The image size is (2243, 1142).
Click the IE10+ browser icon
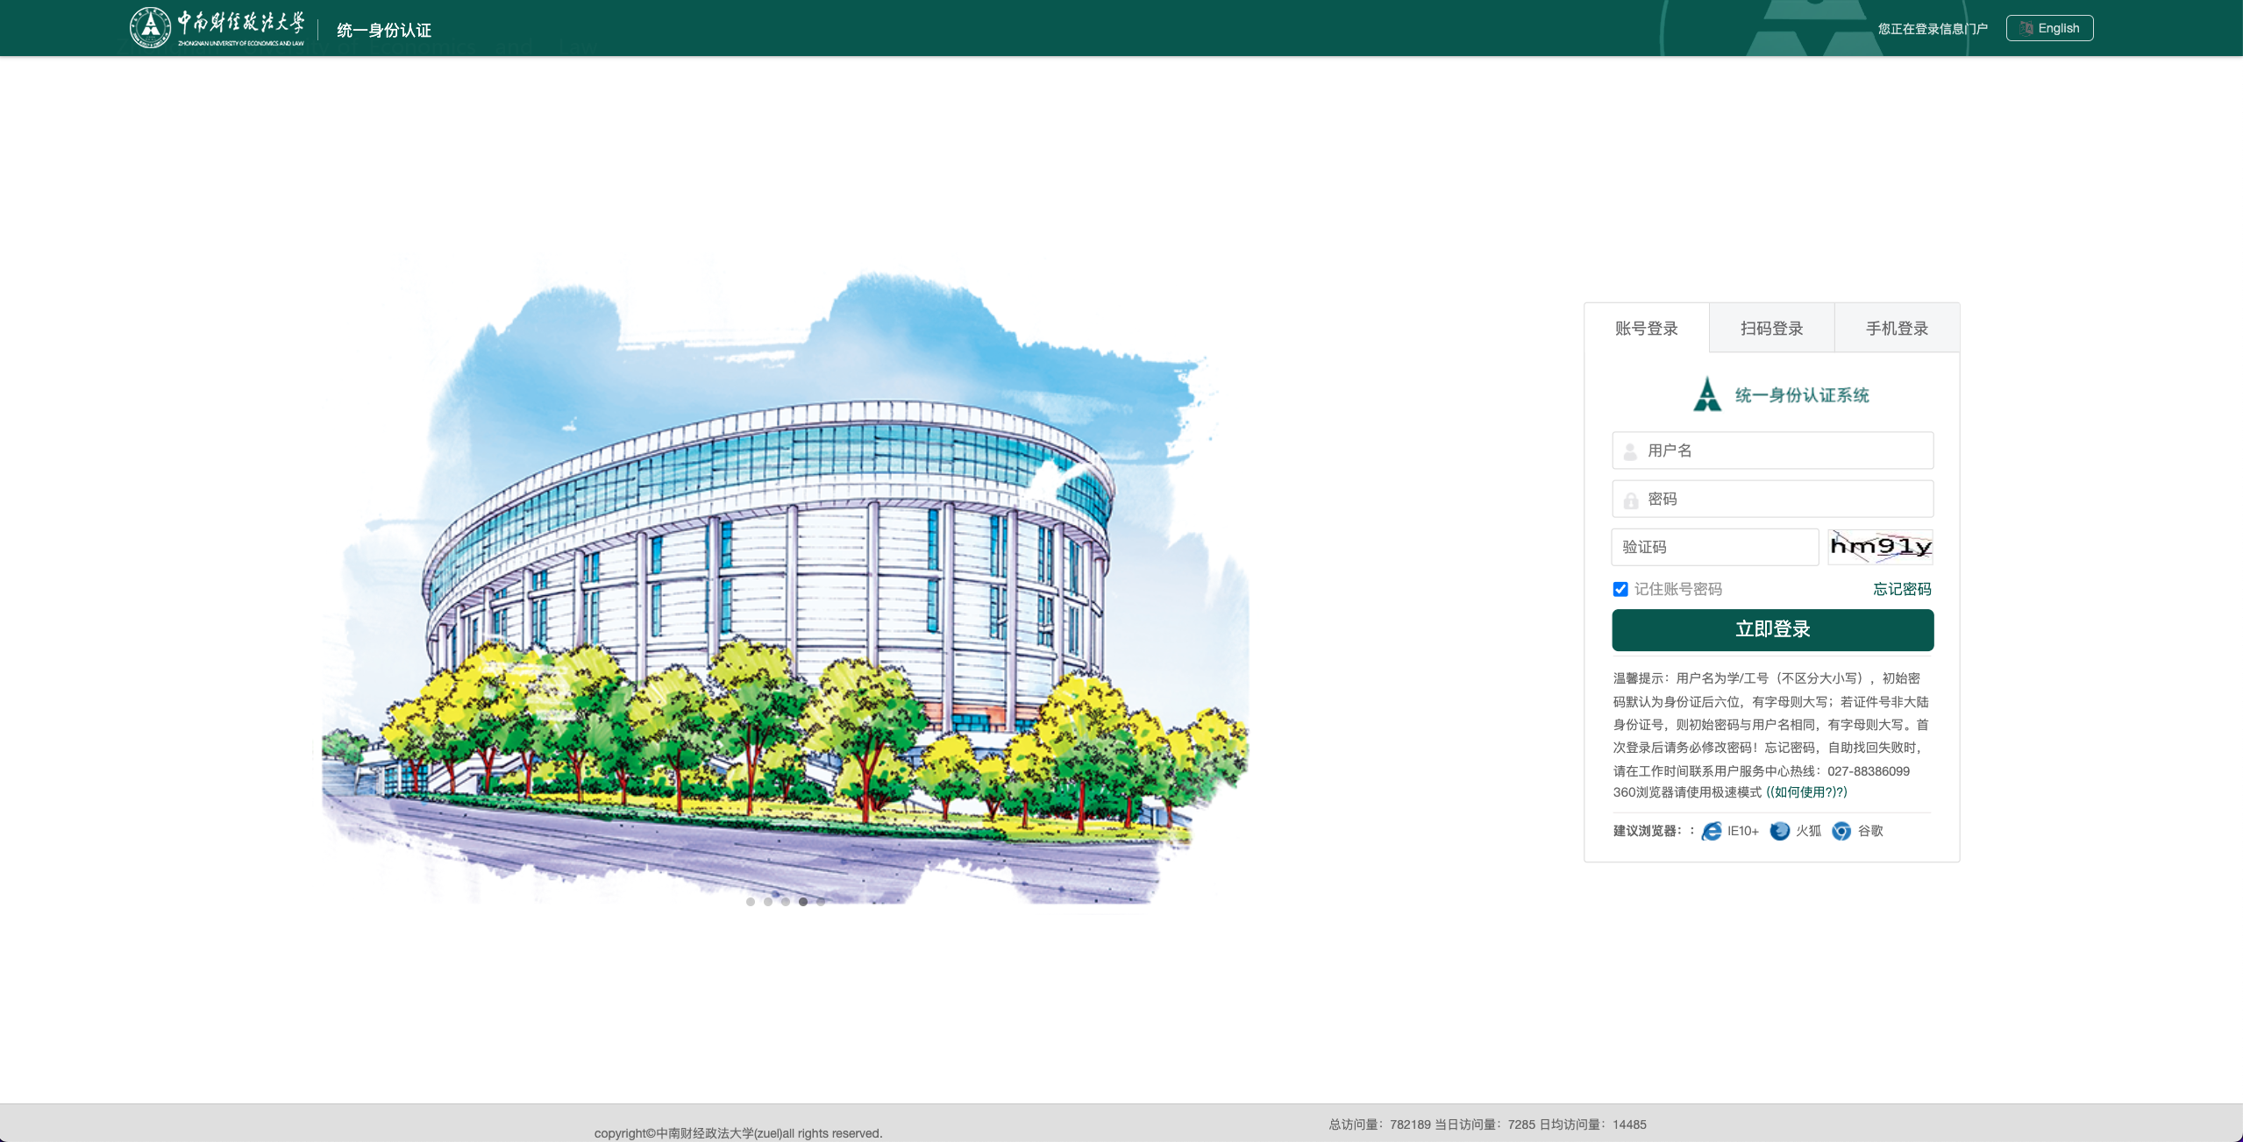(x=1711, y=831)
